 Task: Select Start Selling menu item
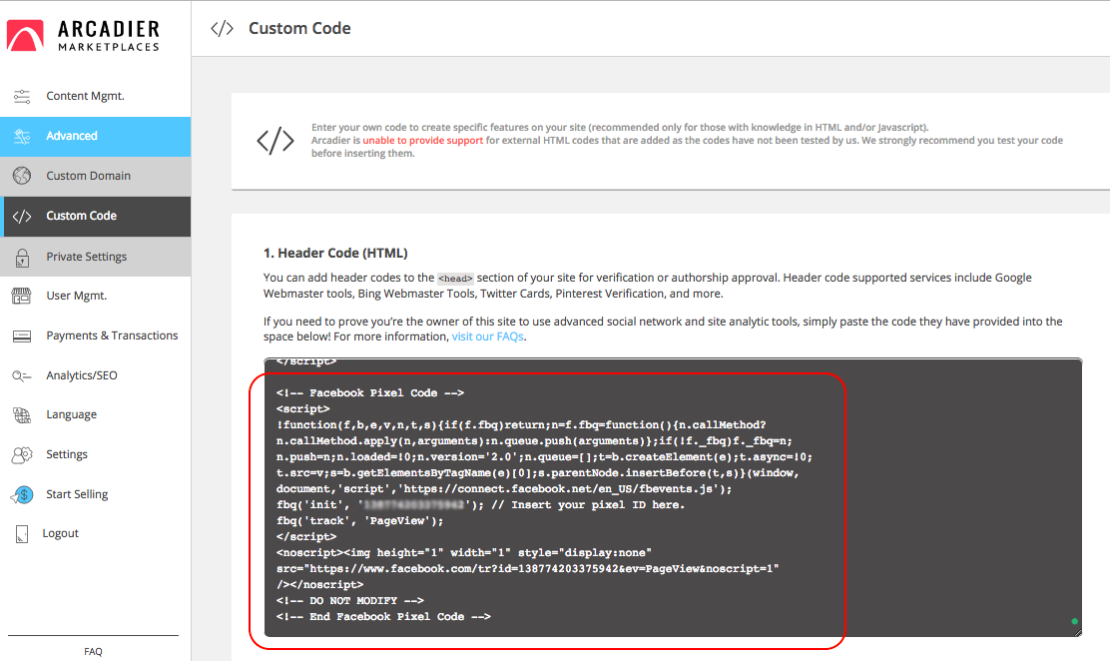tap(96, 494)
